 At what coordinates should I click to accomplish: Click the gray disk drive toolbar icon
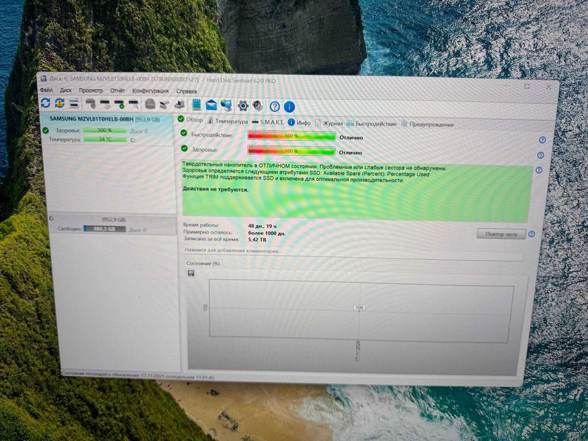pyautogui.click(x=91, y=103)
